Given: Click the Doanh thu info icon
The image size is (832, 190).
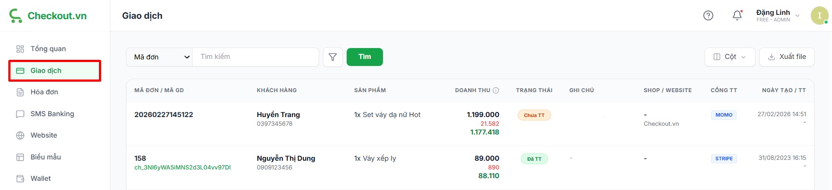Looking at the screenshot, I should click(x=496, y=90).
